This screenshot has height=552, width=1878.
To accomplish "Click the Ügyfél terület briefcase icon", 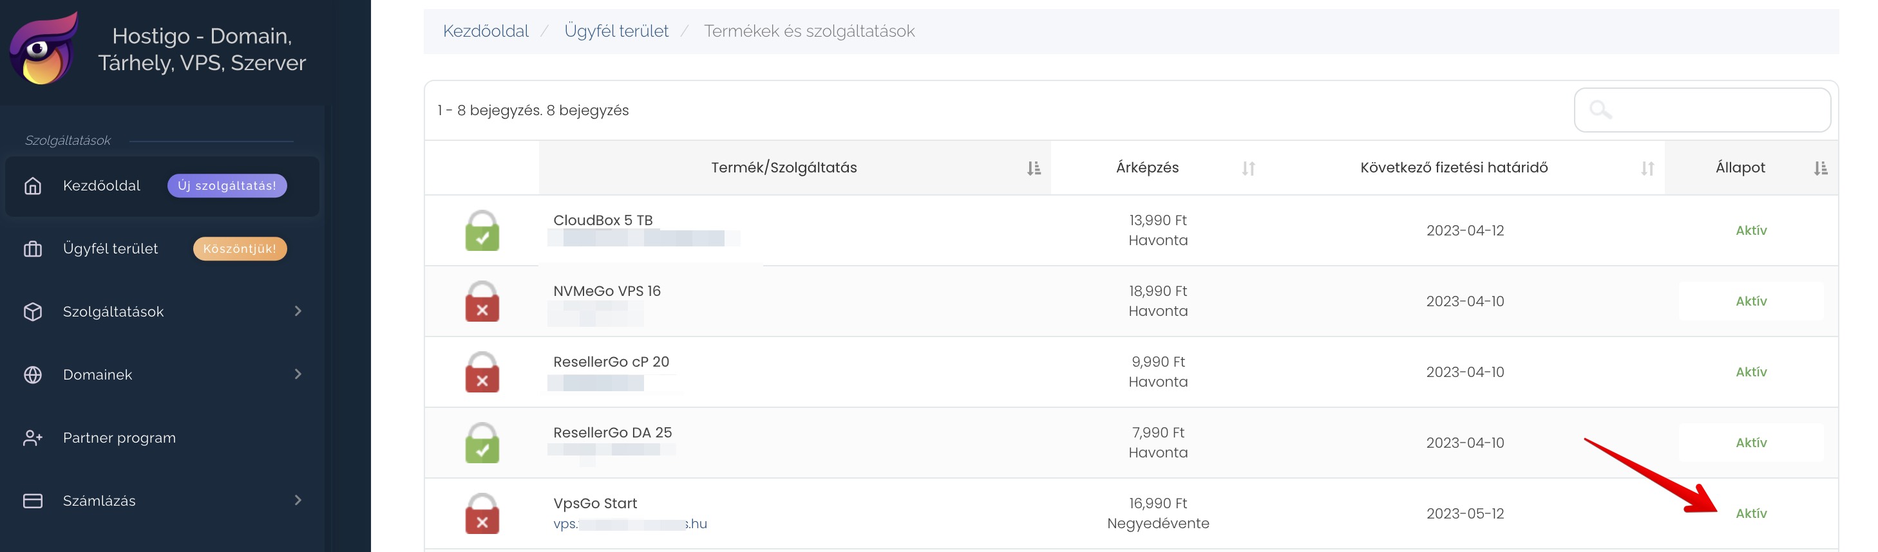I will [33, 249].
